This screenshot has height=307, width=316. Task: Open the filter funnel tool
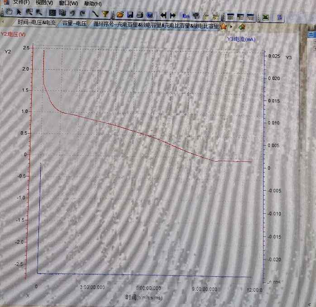(105, 14)
